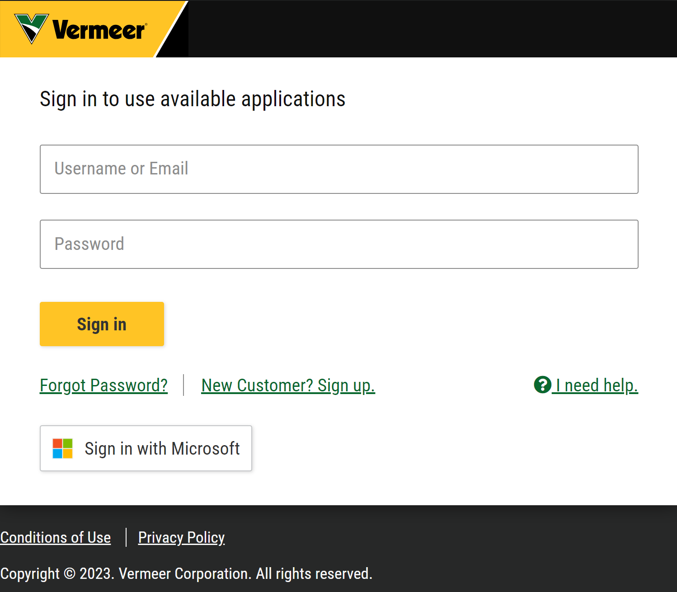Choose Sign in with Microsoft
Screen dimensions: 677x592
click(146, 448)
